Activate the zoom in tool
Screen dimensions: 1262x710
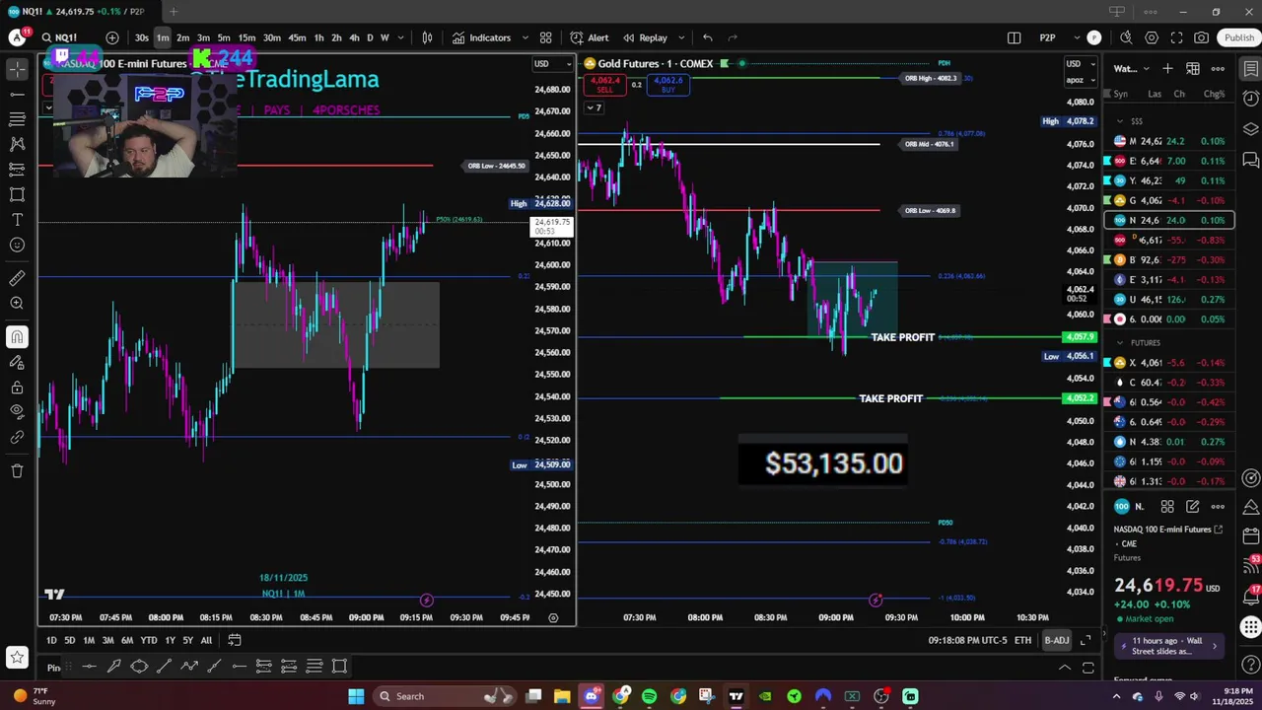17,304
